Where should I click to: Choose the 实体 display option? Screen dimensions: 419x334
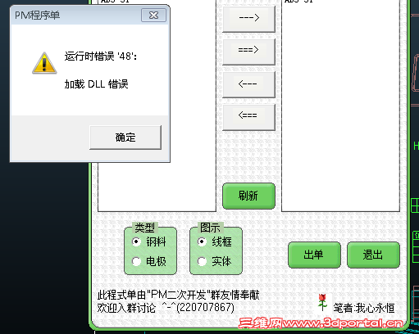pyautogui.click(x=215, y=261)
